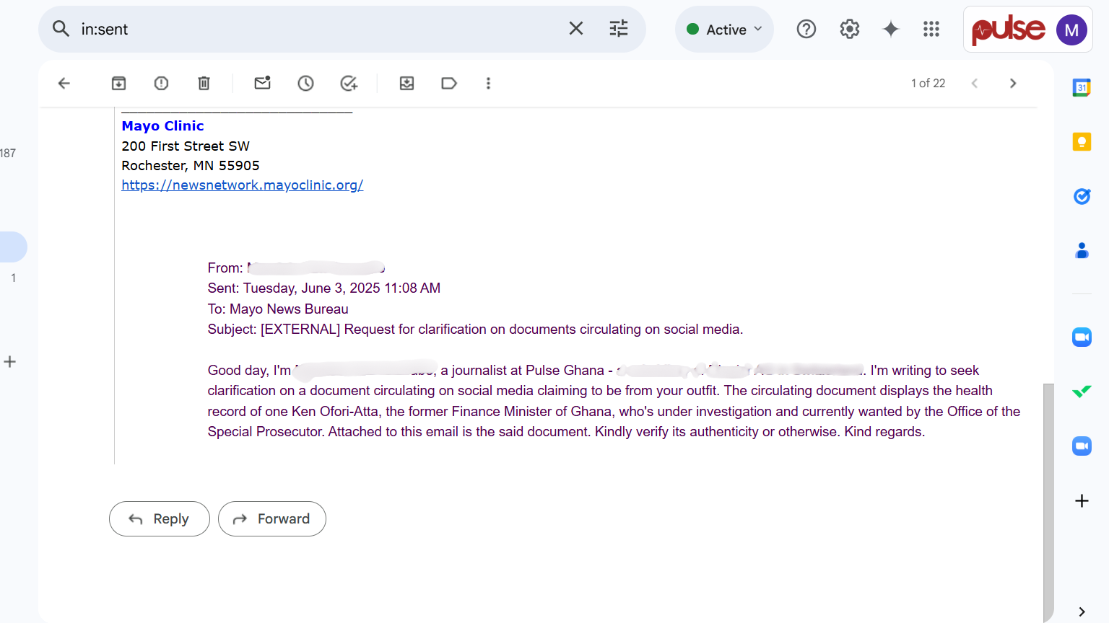Report this email as spam

161,84
